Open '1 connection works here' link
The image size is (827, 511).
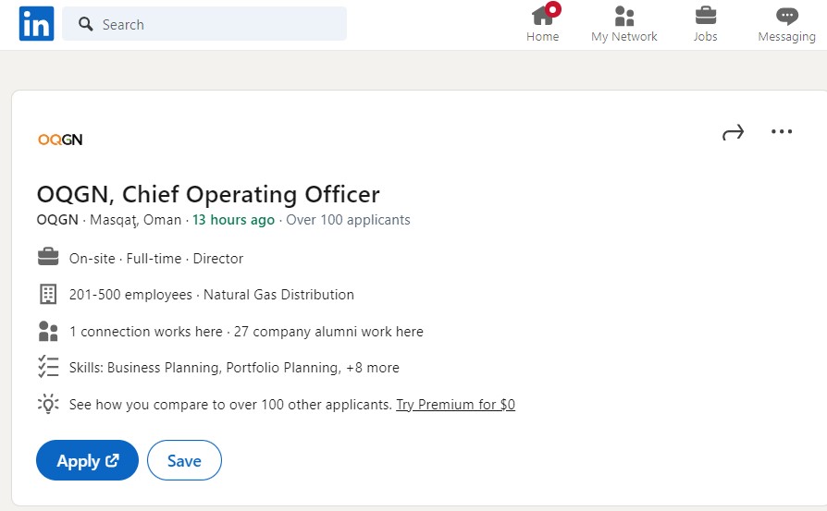pyautogui.click(x=145, y=332)
